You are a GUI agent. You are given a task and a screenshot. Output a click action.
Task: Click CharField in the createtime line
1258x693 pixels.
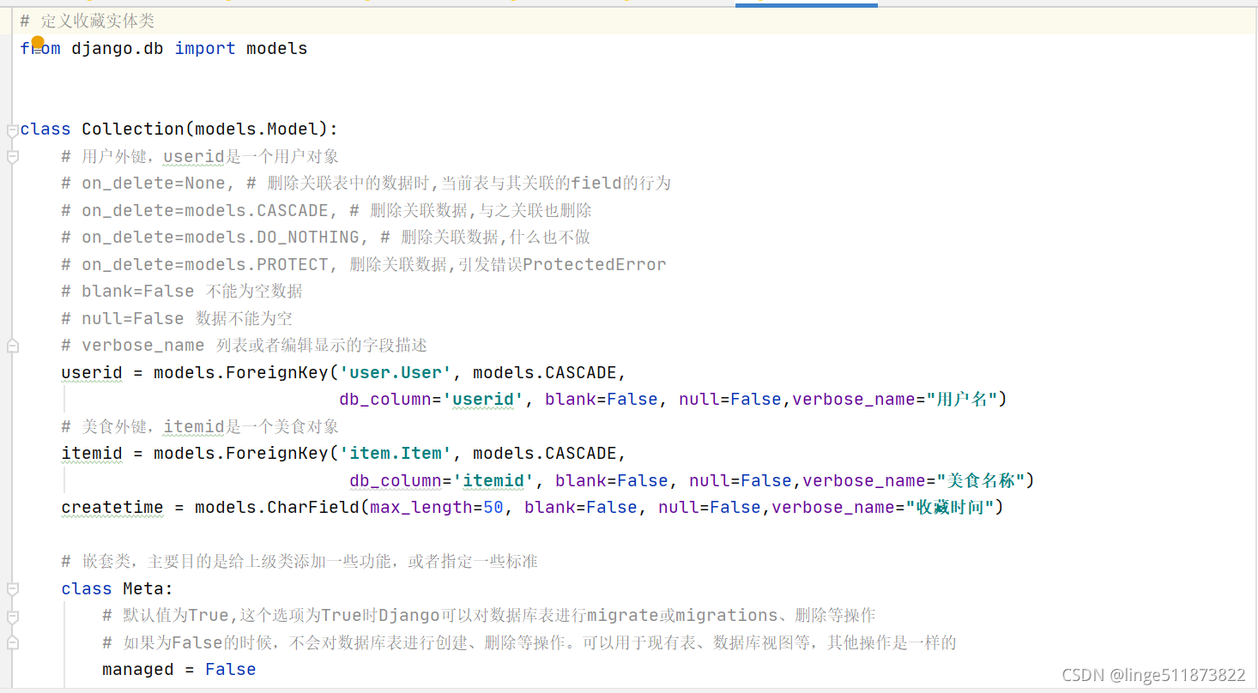(313, 508)
